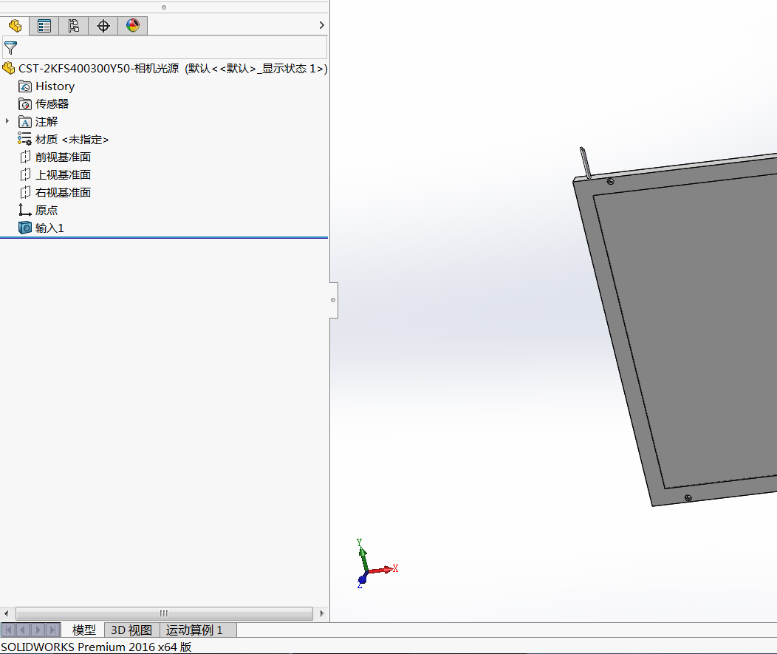Collapse the panel using the side splitter handle

(333, 300)
